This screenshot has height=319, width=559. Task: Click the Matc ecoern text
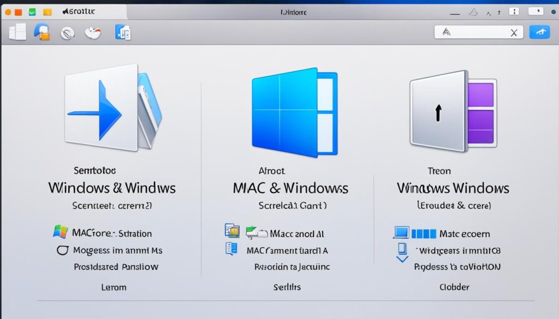[465, 233]
